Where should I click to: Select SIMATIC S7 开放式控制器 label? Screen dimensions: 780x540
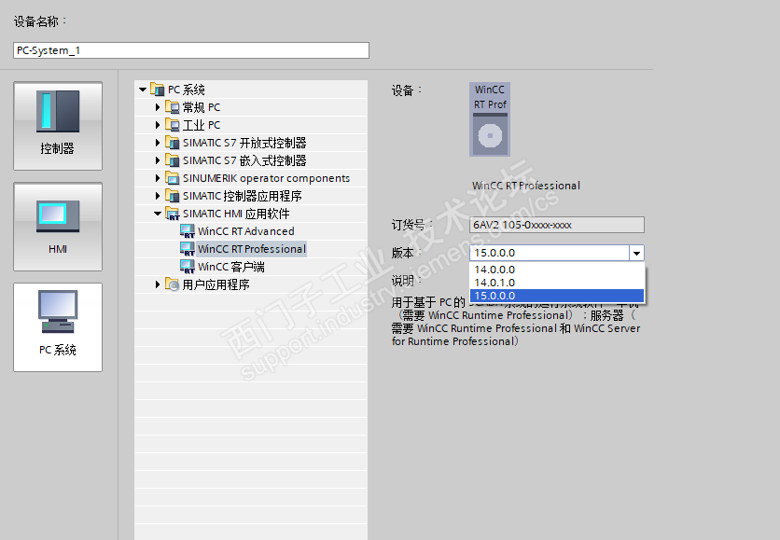(x=244, y=143)
